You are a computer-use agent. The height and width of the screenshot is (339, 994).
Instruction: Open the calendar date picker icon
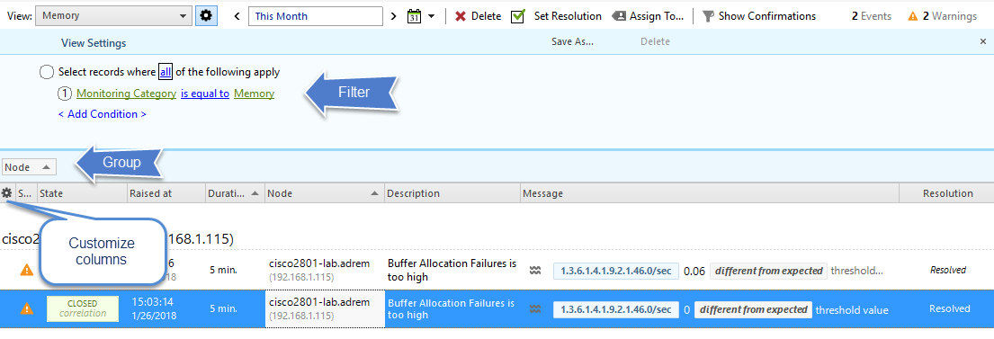click(414, 16)
